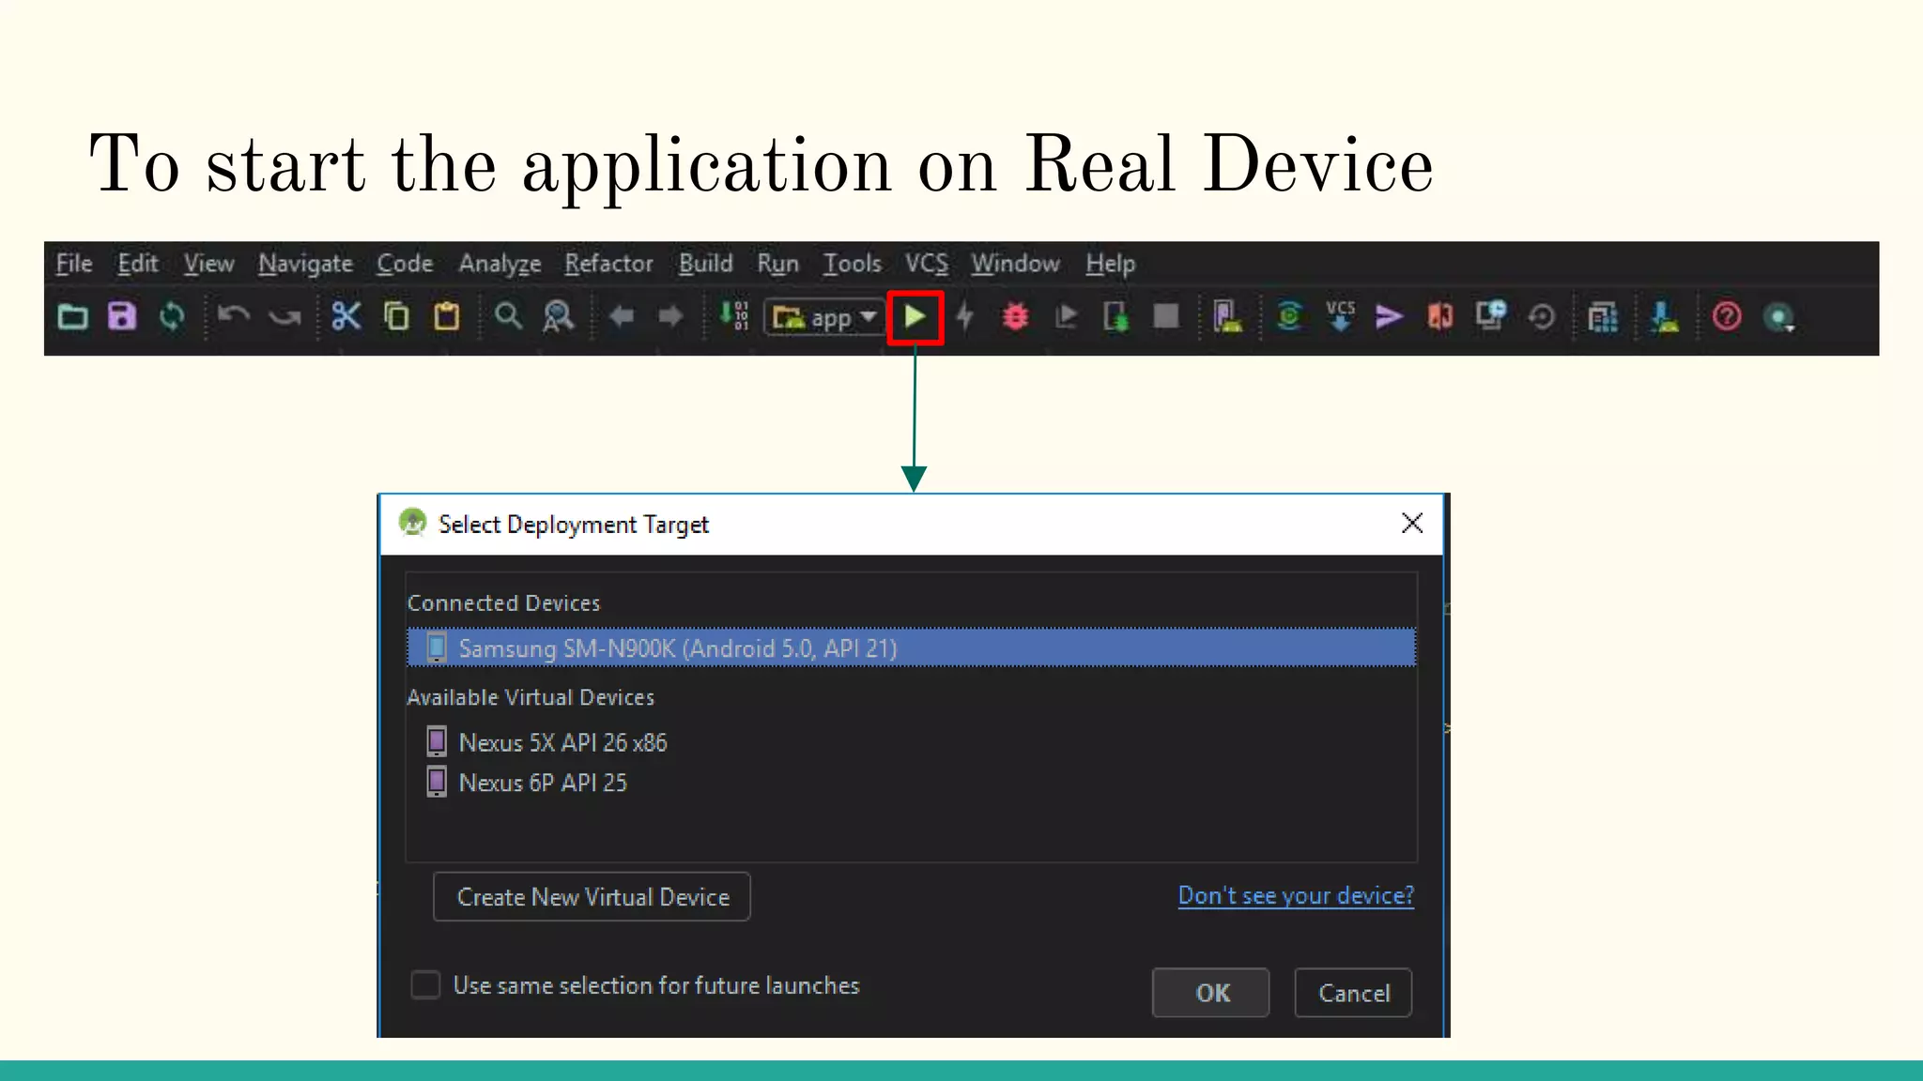Enable Use same selection for future launches
1923x1081 pixels.
click(425, 985)
